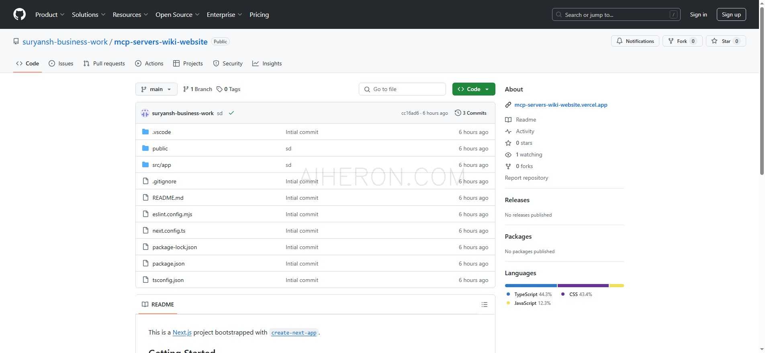Image resolution: width=765 pixels, height=353 pixels.
Task: Fork this repository
Action: [682, 41]
